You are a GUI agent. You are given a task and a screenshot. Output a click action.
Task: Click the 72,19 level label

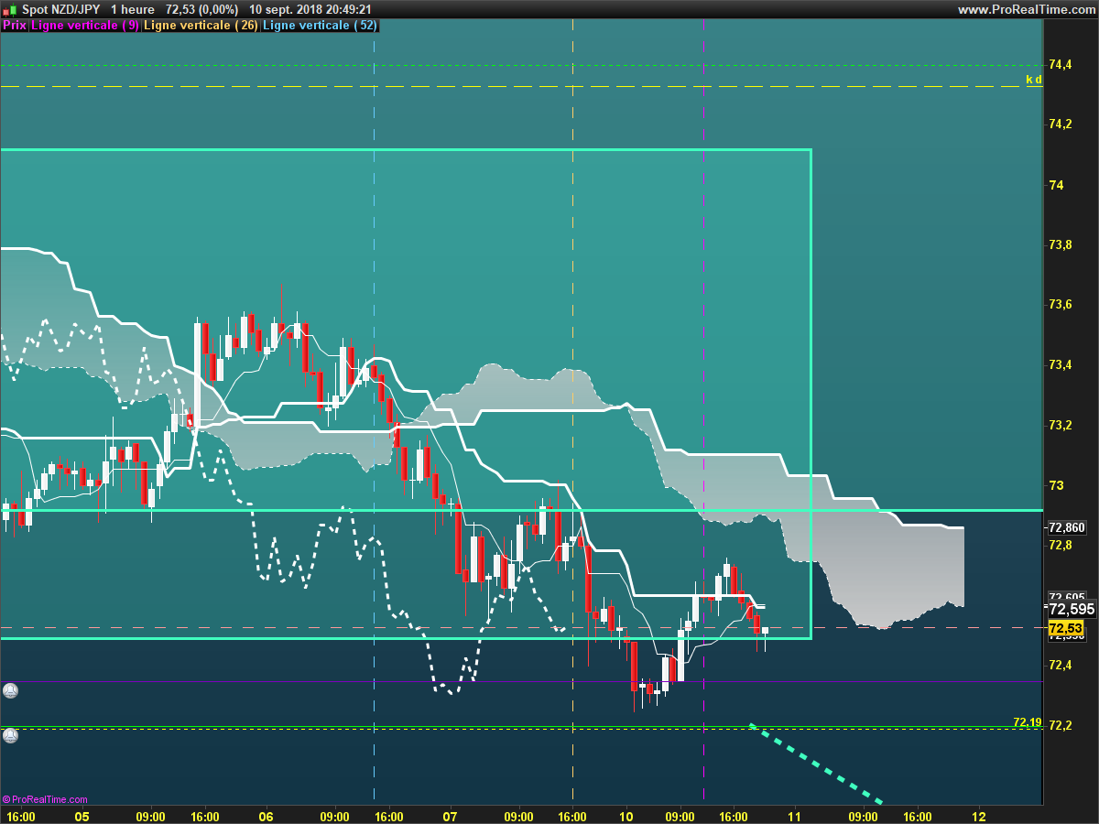[x=1027, y=722]
